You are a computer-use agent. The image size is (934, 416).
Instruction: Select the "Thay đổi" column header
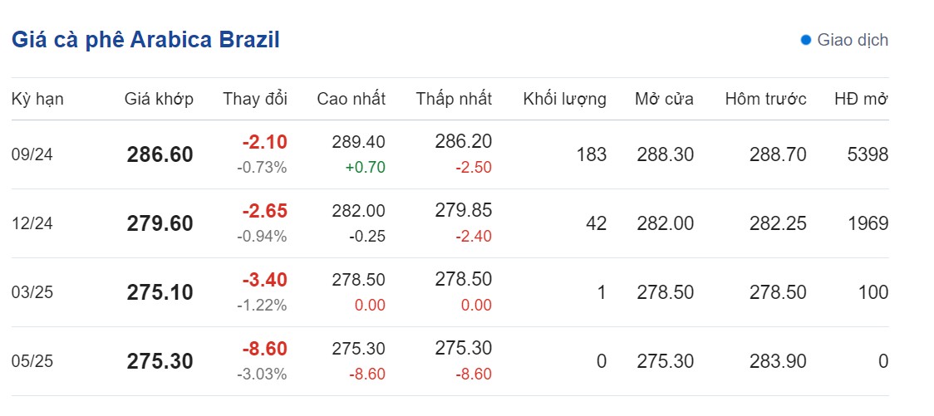pos(255,100)
